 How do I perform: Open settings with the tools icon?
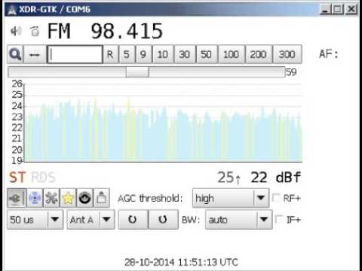(51, 198)
